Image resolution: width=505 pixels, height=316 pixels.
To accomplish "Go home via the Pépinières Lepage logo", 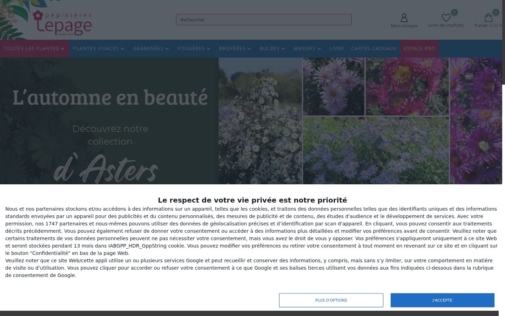I will point(62,23).
